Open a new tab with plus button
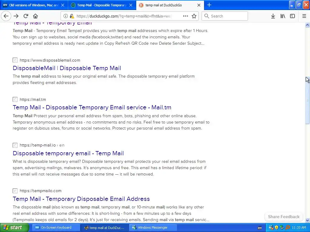This screenshot has height=232, width=310. click(209, 5)
